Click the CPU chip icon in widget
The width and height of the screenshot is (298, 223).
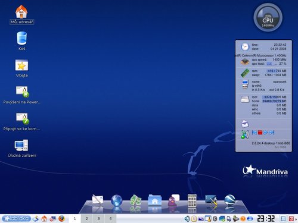pyautogui.click(x=245, y=62)
